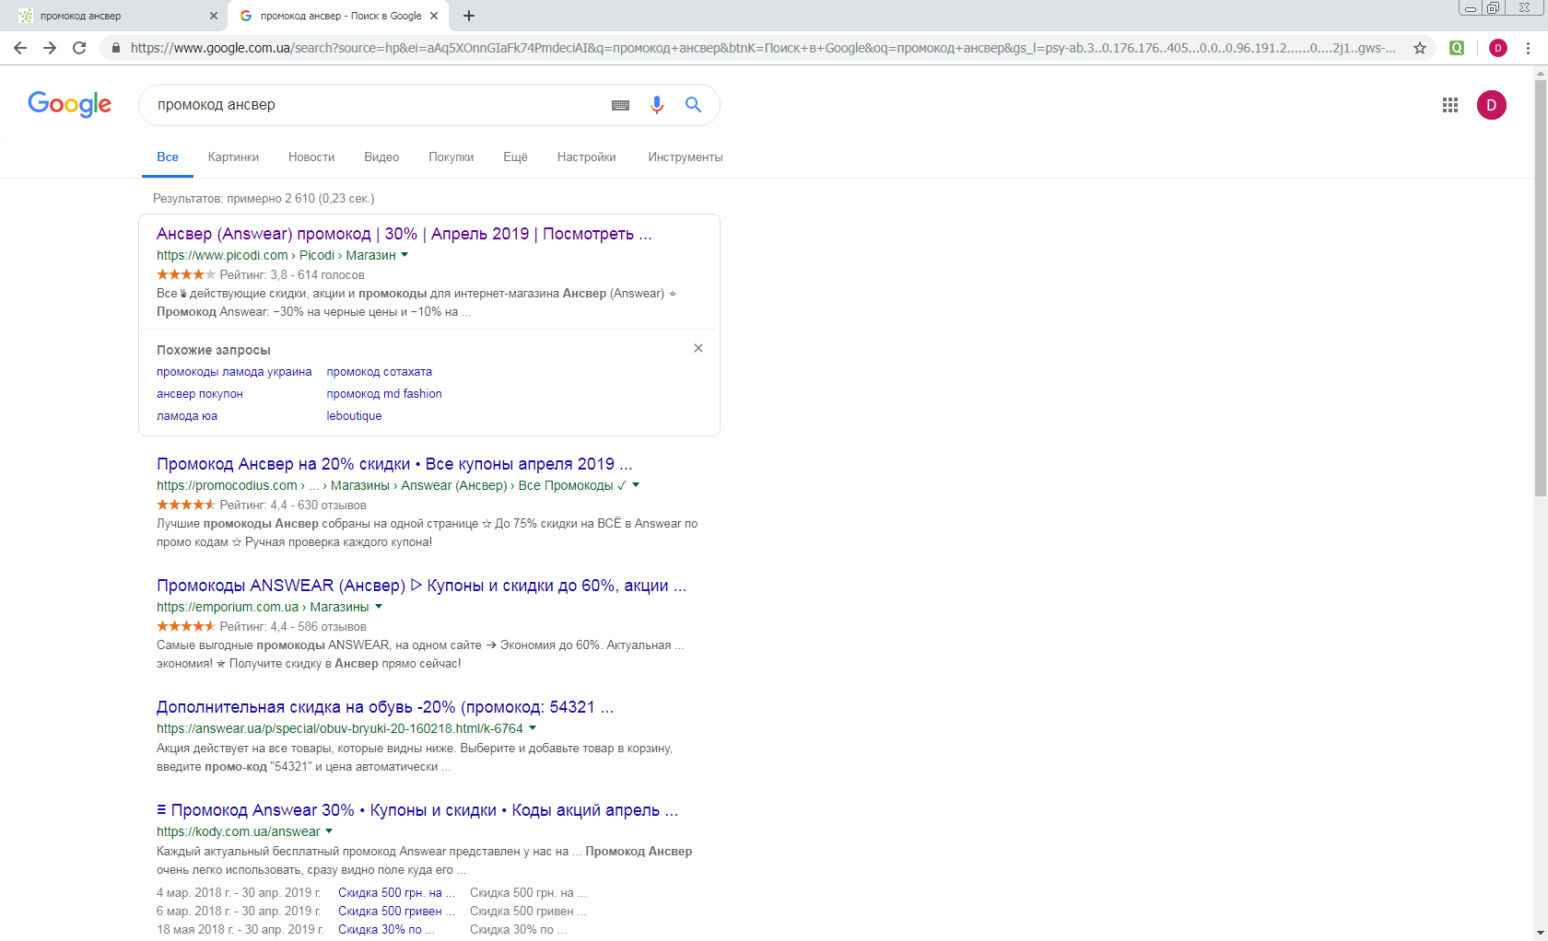Open the 'Настройки' search settings menu
This screenshot has width=1548, height=941.
587,157
